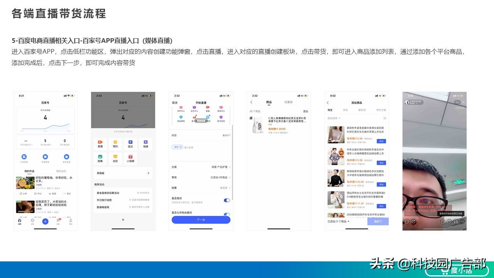Switch to the 优惠券 tab

[x=288, y=102]
